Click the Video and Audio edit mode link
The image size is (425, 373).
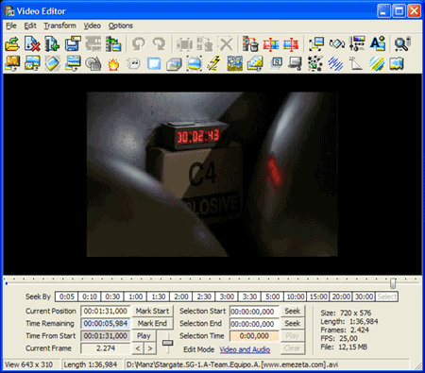pyautogui.click(x=245, y=349)
